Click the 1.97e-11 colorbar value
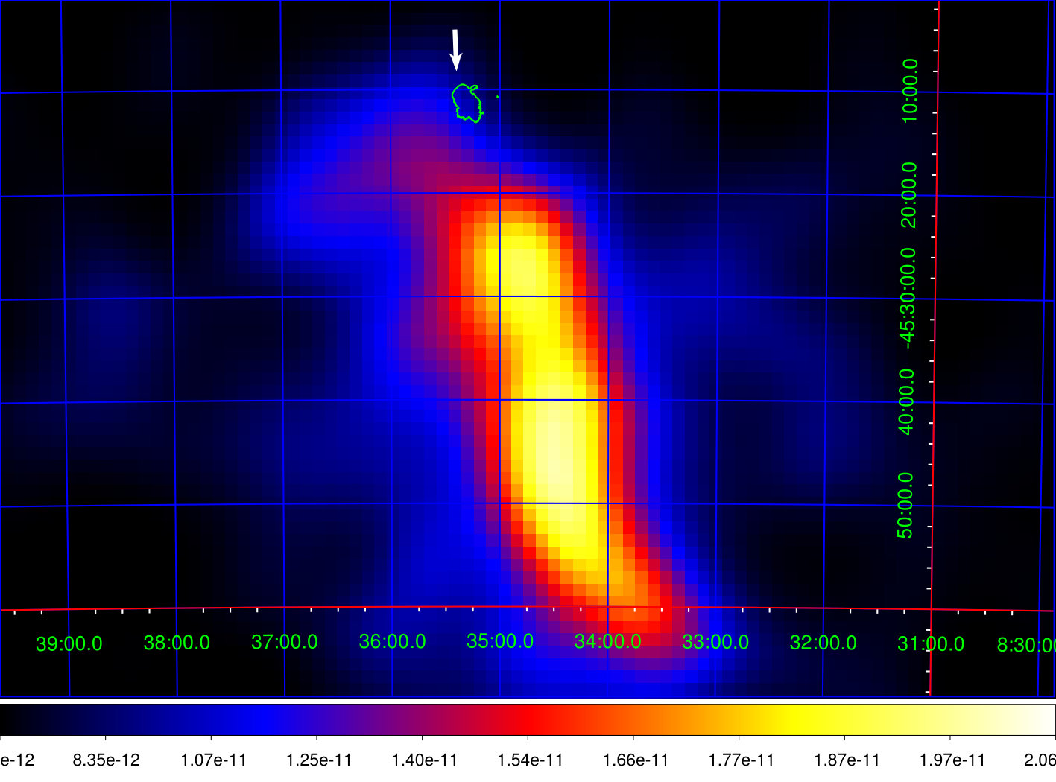Image resolution: width=1056 pixels, height=782 pixels. coord(951,760)
